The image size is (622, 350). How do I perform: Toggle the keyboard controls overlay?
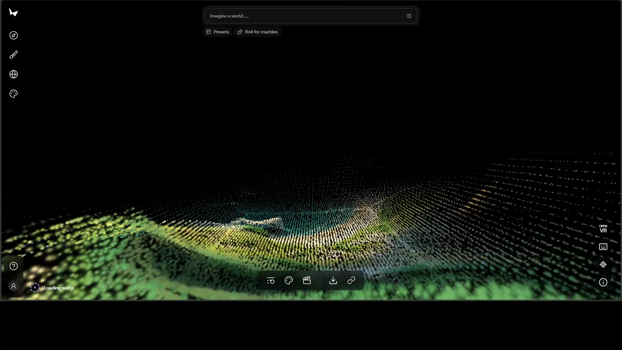pyautogui.click(x=603, y=247)
